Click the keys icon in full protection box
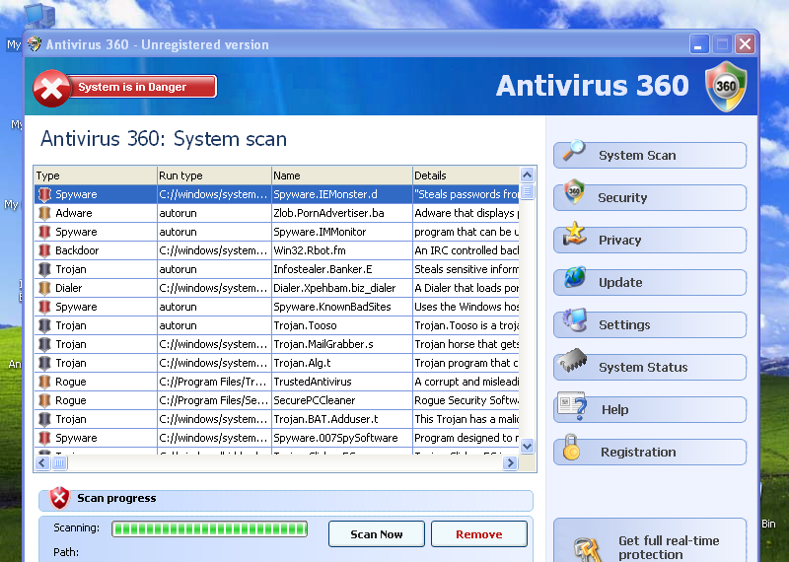This screenshot has width=789, height=562. coord(587,549)
